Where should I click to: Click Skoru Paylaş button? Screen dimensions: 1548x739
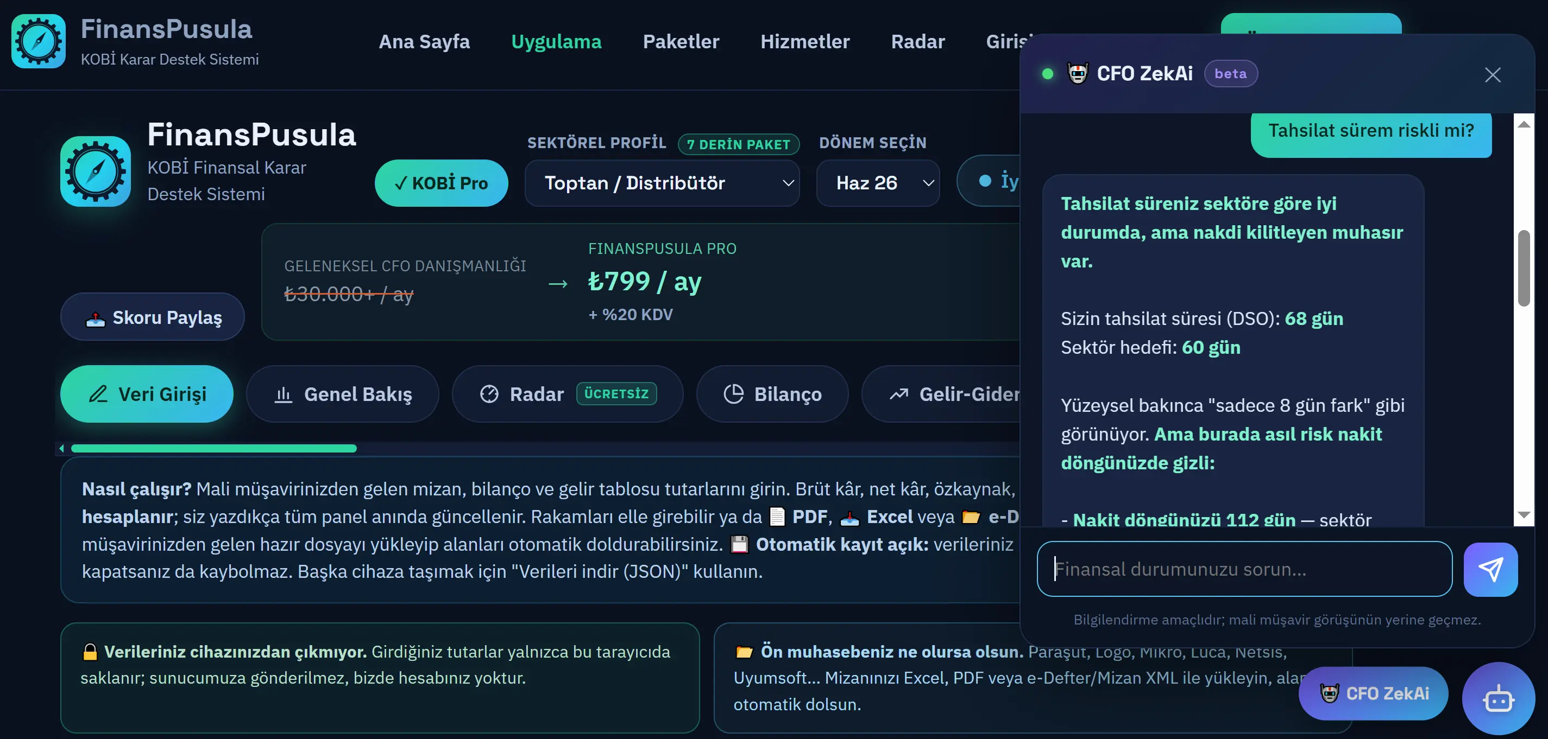tap(153, 317)
